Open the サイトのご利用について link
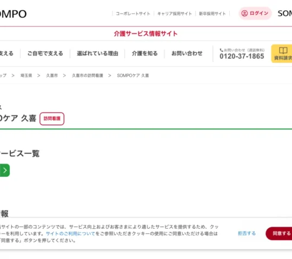 pyautogui.click(x=70, y=234)
